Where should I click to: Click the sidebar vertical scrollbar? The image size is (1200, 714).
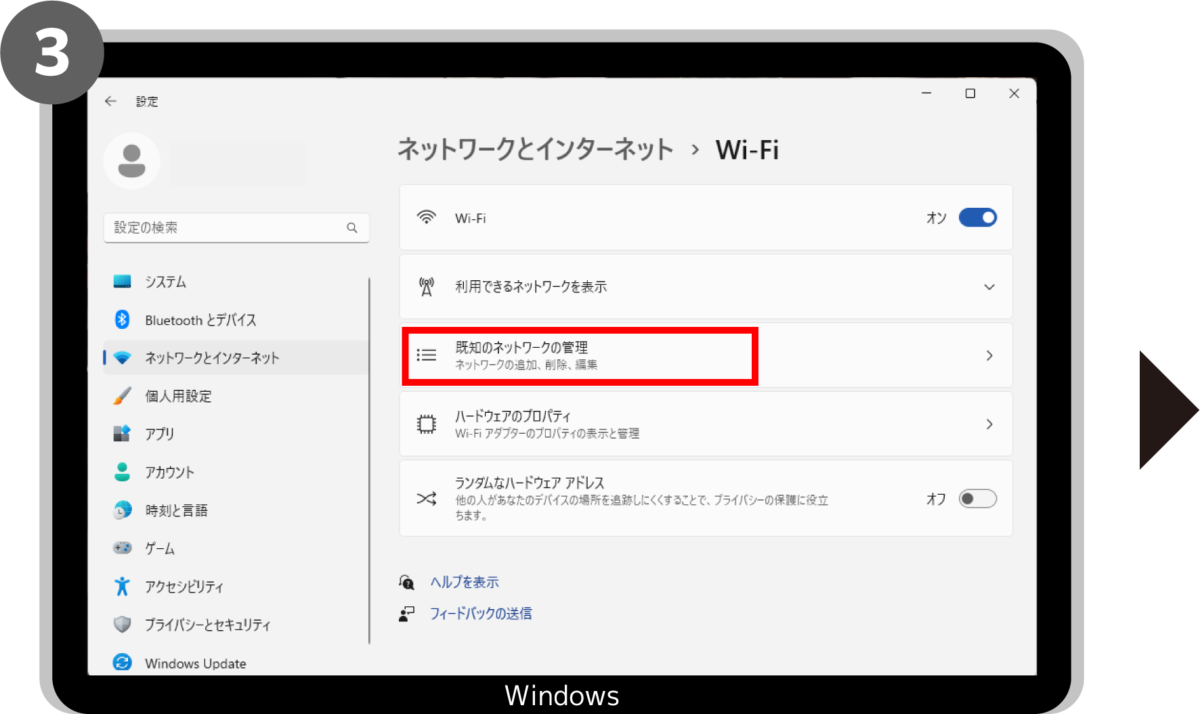point(369,460)
